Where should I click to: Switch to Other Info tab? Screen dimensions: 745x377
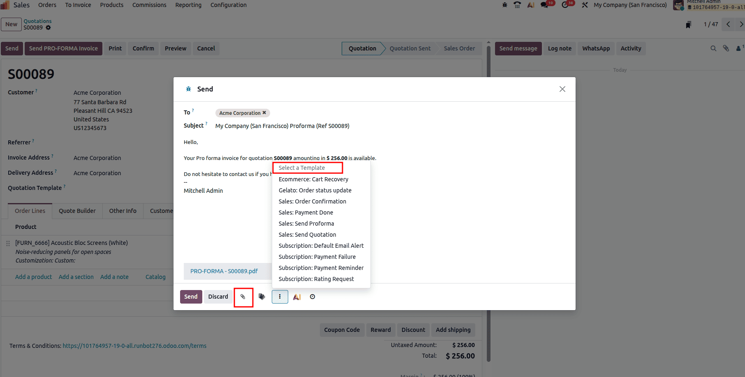(123, 211)
